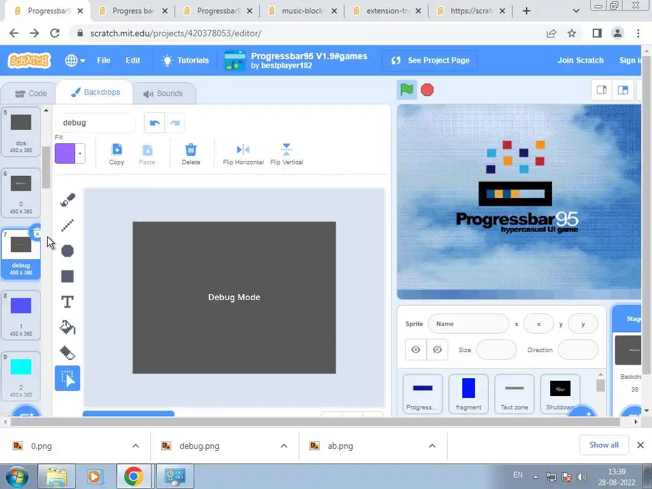Reload the page

pyautogui.click(x=55, y=33)
